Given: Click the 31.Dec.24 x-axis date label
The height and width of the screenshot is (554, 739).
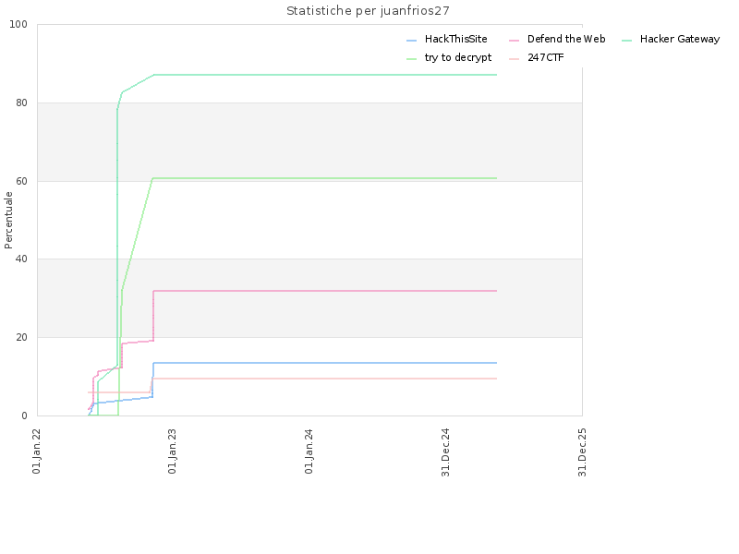Looking at the screenshot, I should coord(446,452).
